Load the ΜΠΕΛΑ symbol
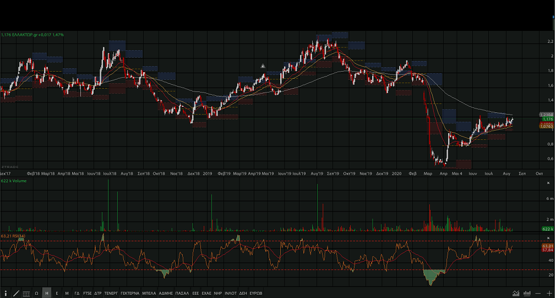Image resolution: width=556 pixels, height=298 pixels. 149,294
